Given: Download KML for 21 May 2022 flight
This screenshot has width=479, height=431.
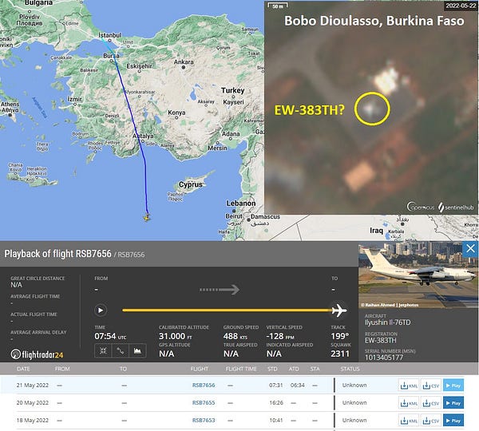Looking at the screenshot, I should click(409, 386).
